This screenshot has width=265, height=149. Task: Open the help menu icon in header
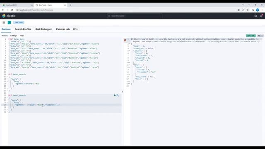(255, 16)
